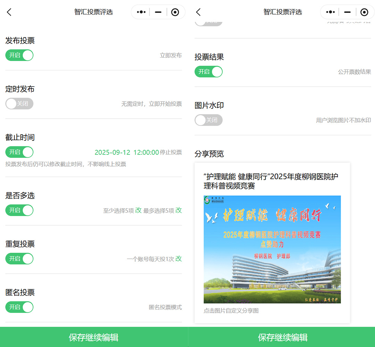Open the three-dot menu in right panel
The image size is (375, 347).
click(330, 12)
